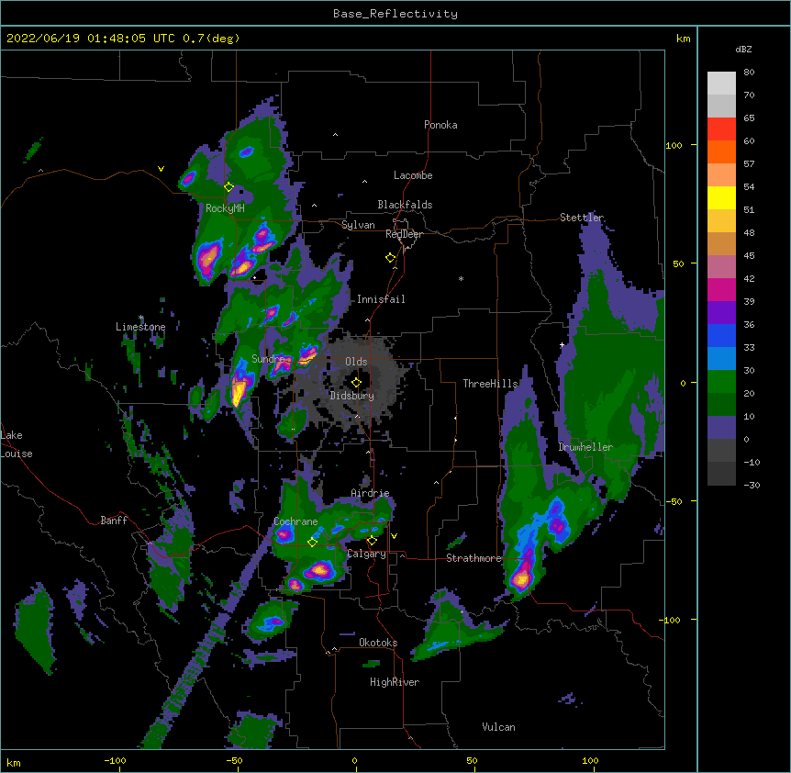Click the white asterisk marker above Limestone

[x=141, y=318]
